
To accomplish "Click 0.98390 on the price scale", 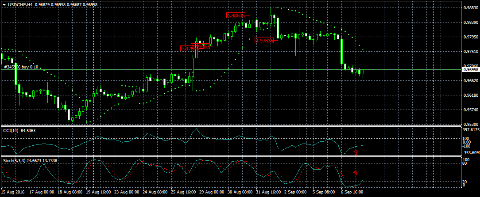I will pyautogui.click(x=470, y=23).
